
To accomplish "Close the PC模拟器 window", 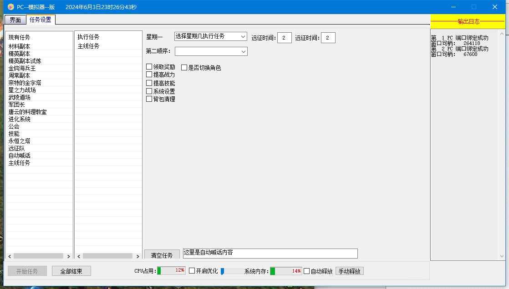I will pyautogui.click(x=495, y=7).
